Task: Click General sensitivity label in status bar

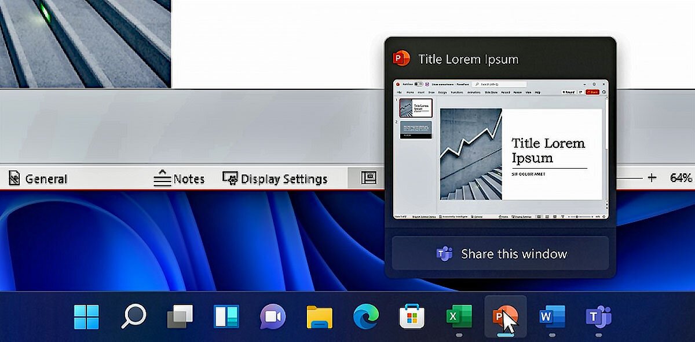Action: [38, 179]
